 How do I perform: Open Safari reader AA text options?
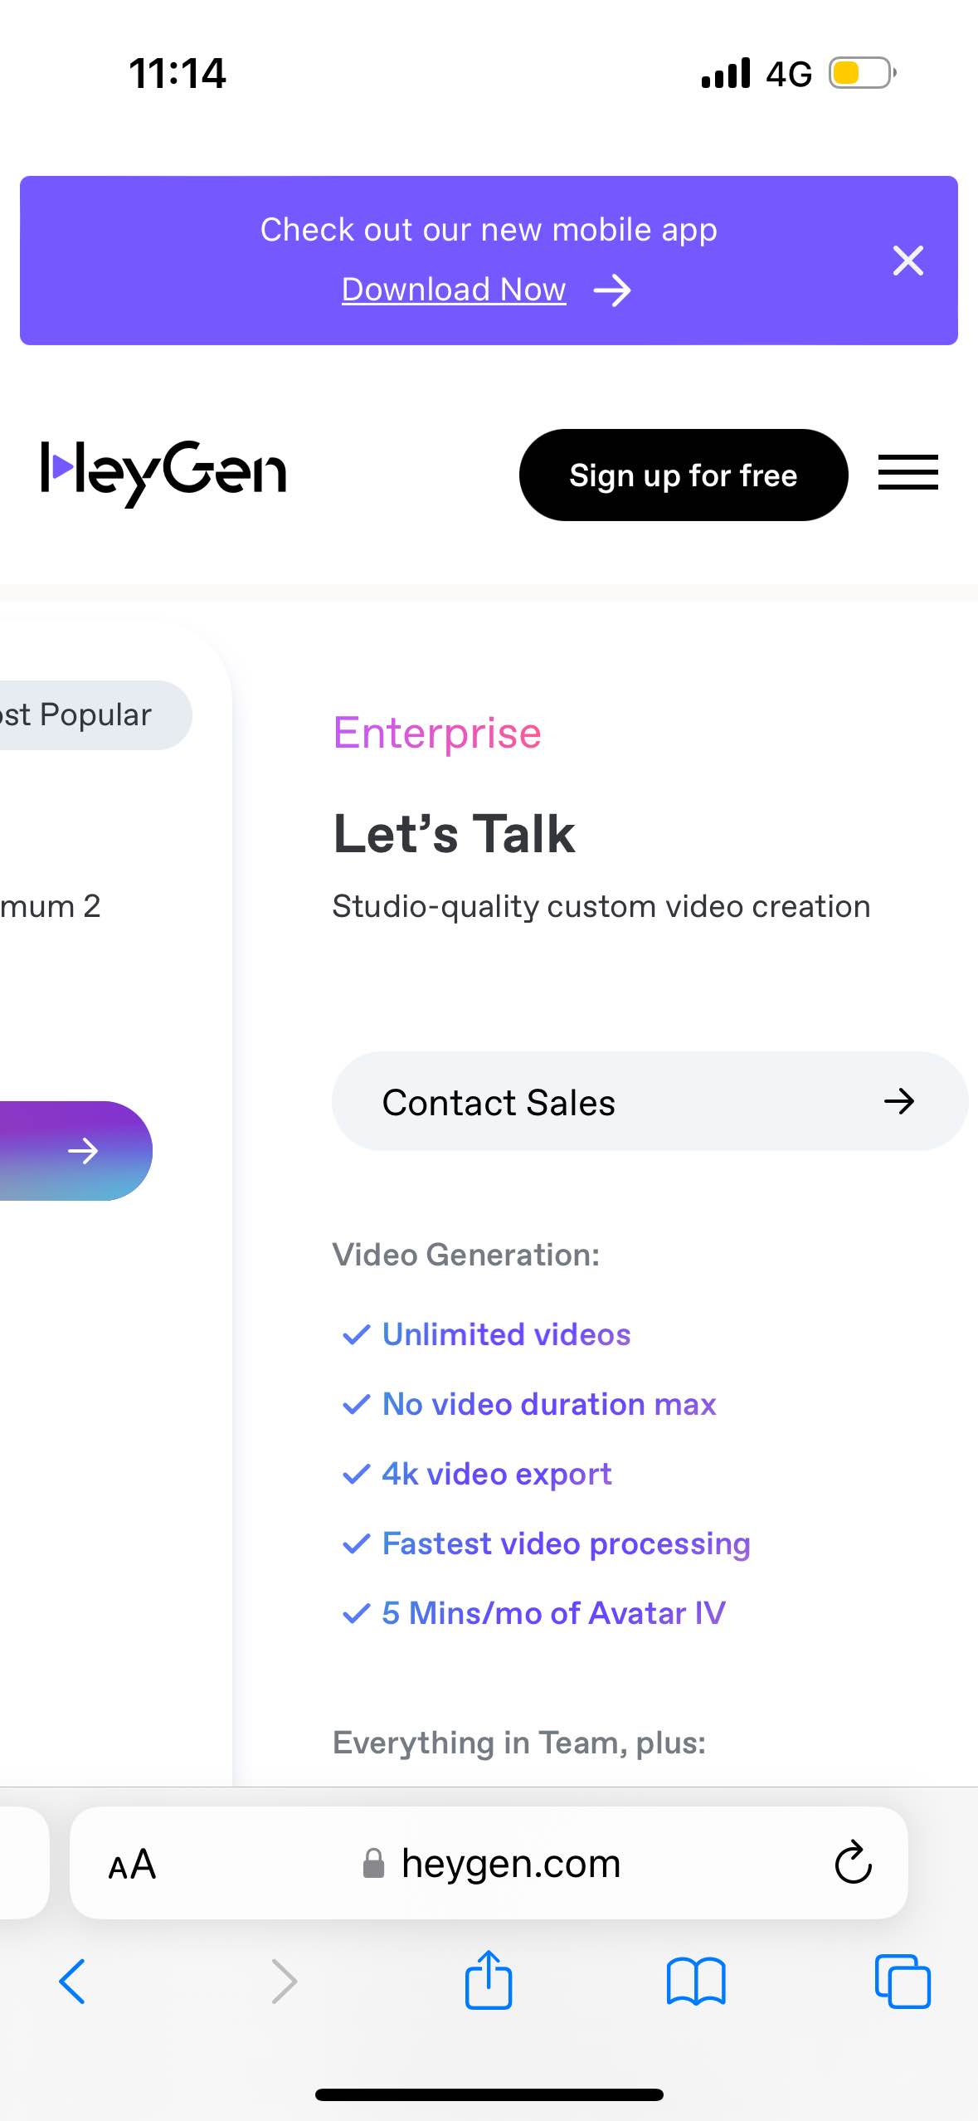[132, 1864]
